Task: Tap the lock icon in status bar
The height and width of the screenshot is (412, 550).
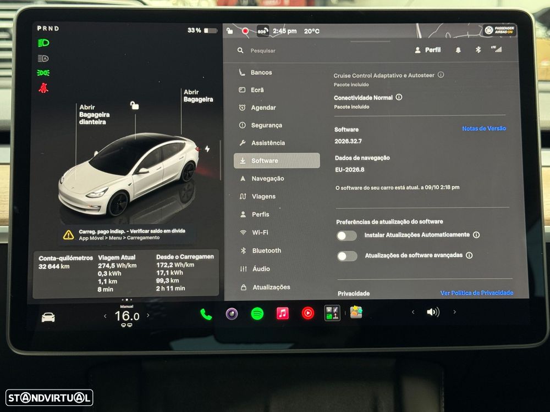Action: coord(229,31)
